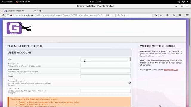Go to Firefox home page icon

click(174, 15)
